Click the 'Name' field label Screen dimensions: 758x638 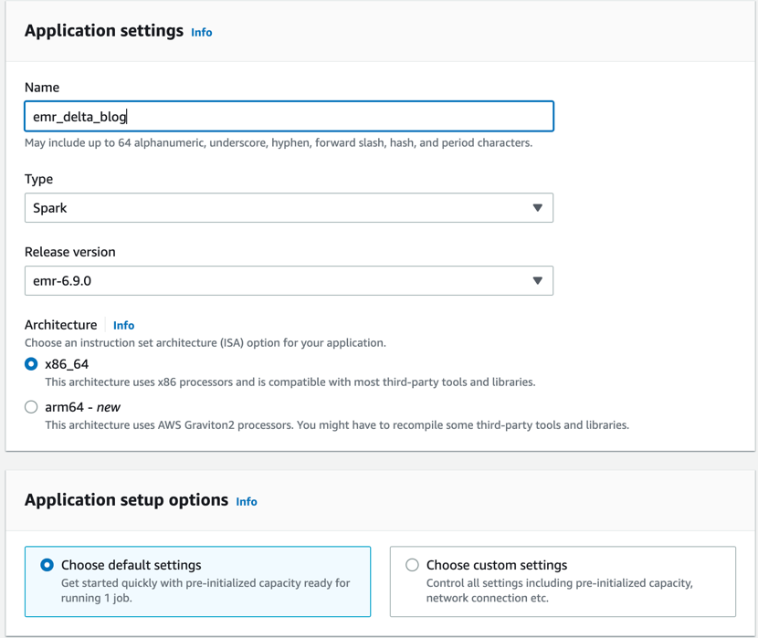coord(42,88)
